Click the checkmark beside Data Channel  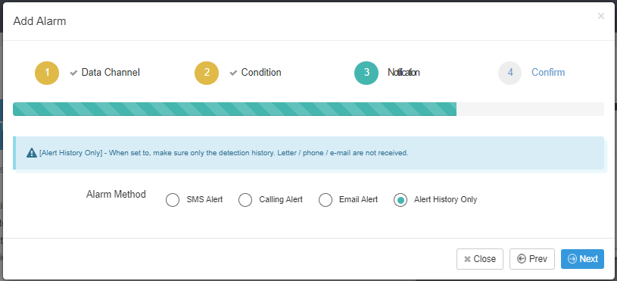pyautogui.click(x=73, y=73)
